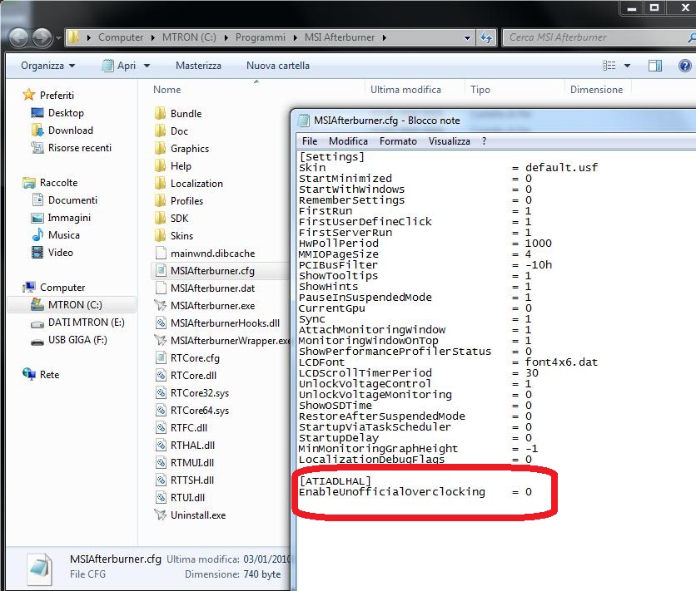Select the RTHAL.dll file
Screen dimensions: 696x591
pos(185,446)
